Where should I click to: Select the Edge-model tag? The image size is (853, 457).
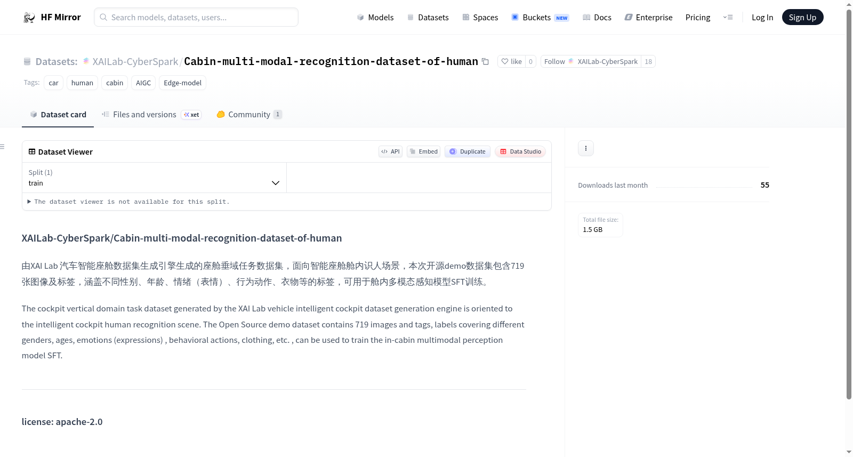pos(182,83)
